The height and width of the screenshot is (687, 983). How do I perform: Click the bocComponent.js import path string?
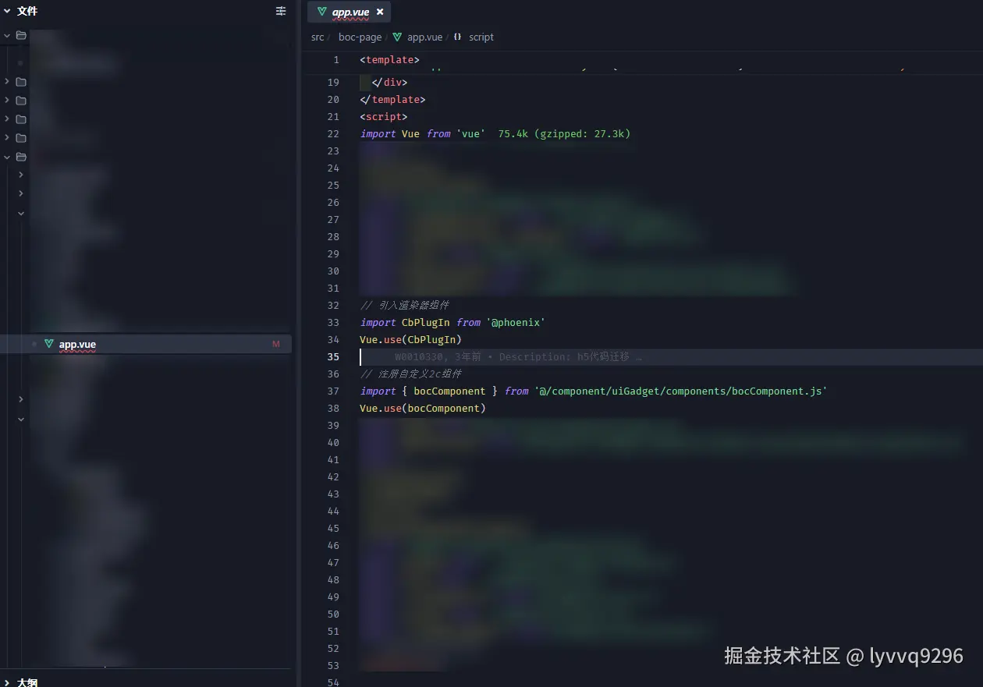click(680, 391)
